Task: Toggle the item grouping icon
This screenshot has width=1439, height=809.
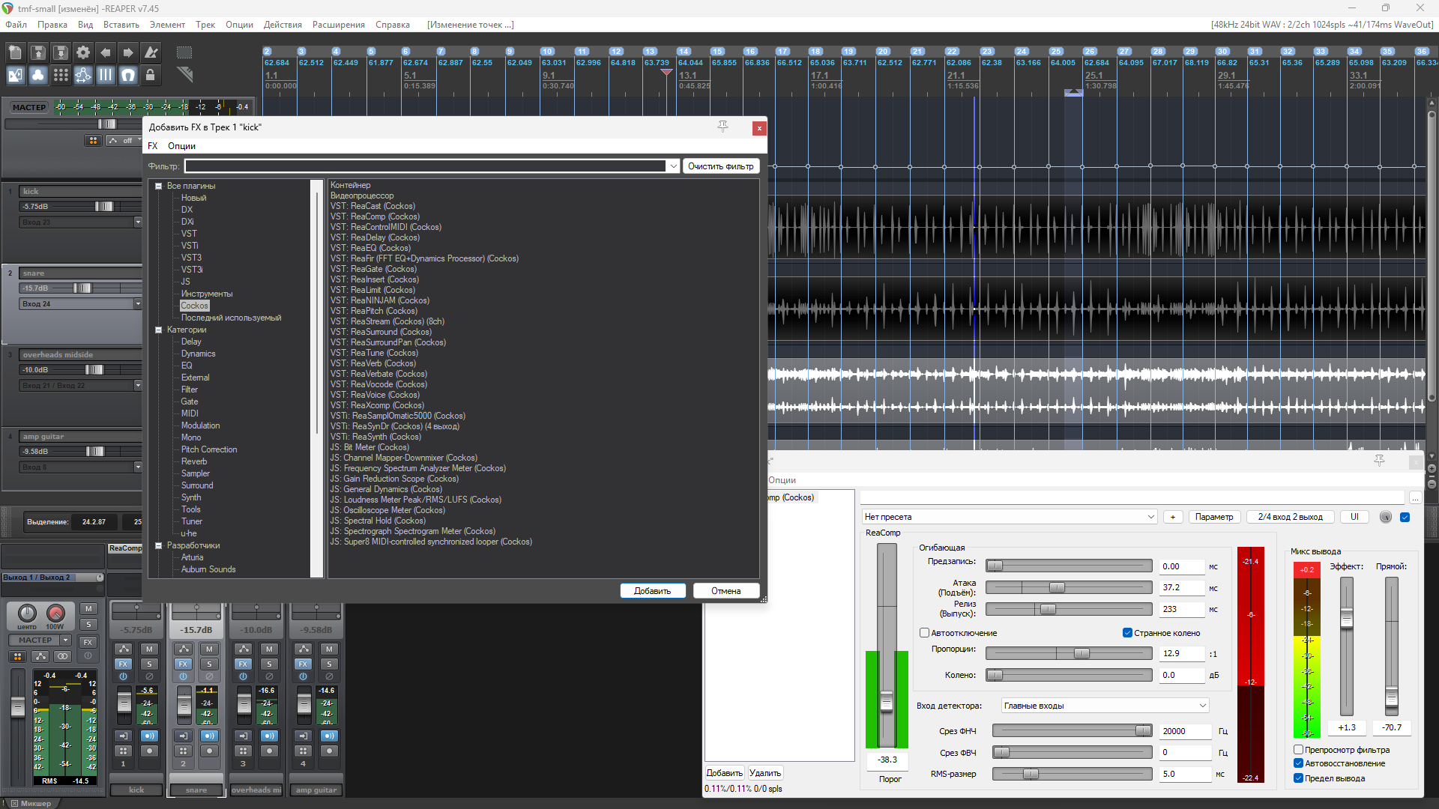Action: tap(38, 75)
